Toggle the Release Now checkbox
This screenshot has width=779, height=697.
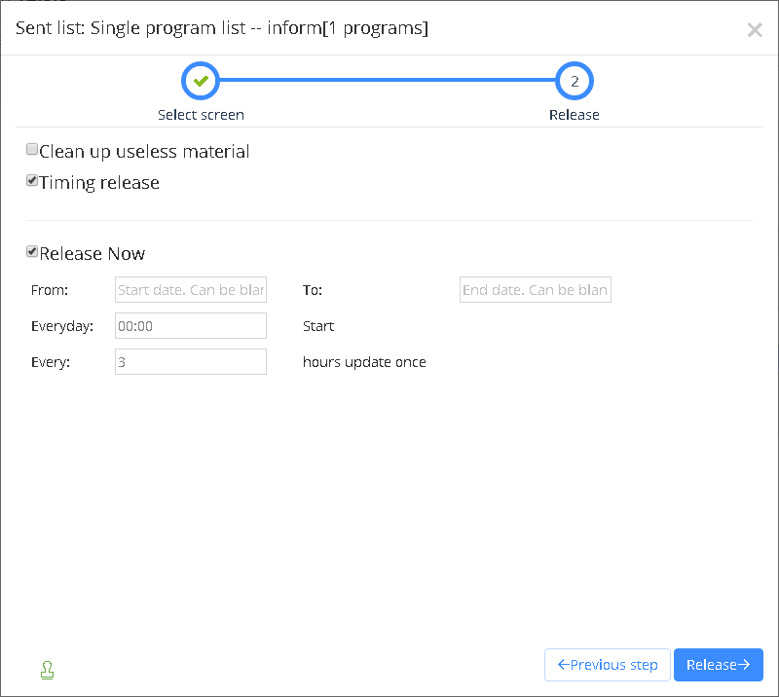coord(32,252)
